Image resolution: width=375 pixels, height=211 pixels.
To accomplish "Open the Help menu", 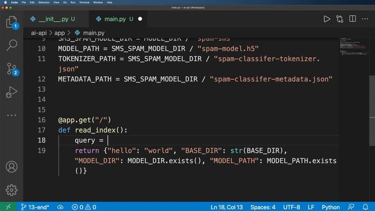I will 110,2.
